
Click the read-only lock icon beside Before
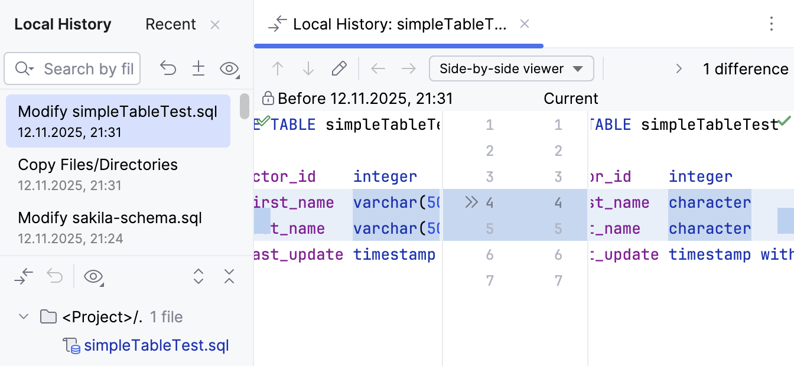pyautogui.click(x=268, y=98)
